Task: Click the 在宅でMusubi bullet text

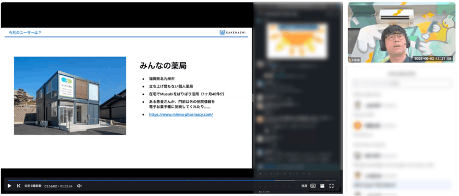Action: click(187, 94)
